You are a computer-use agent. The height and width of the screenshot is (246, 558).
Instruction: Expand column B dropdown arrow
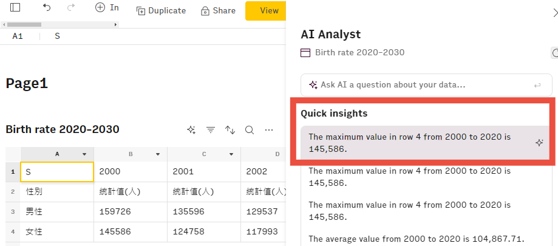[158, 154]
